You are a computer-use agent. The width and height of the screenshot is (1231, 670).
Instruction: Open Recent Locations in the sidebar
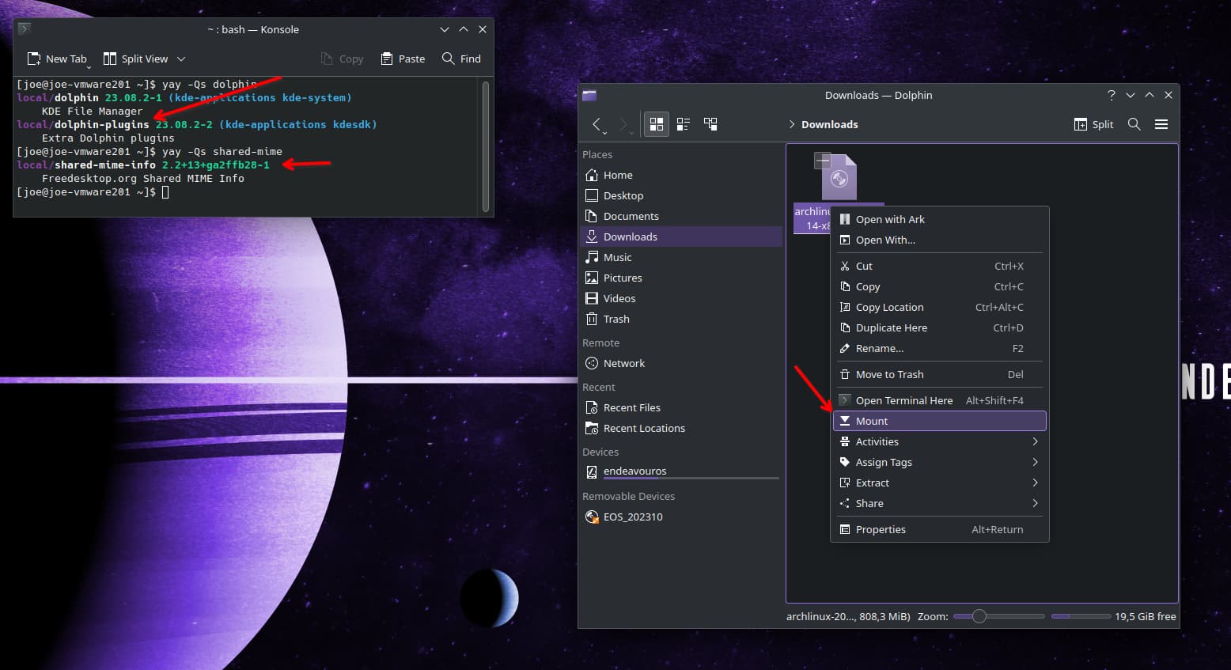[x=682, y=428]
